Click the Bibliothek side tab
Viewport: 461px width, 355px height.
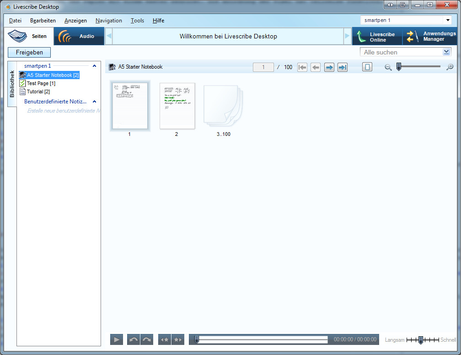point(12,84)
